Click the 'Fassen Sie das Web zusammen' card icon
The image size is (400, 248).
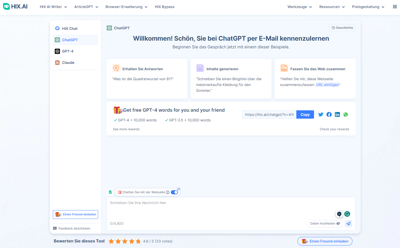click(284, 68)
